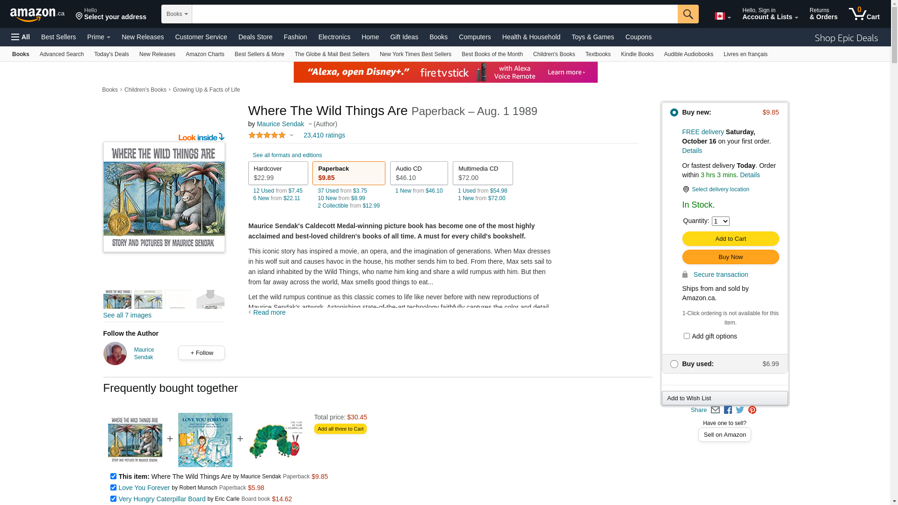
Task: Share by email envelope icon
Action: click(x=715, y=410)
